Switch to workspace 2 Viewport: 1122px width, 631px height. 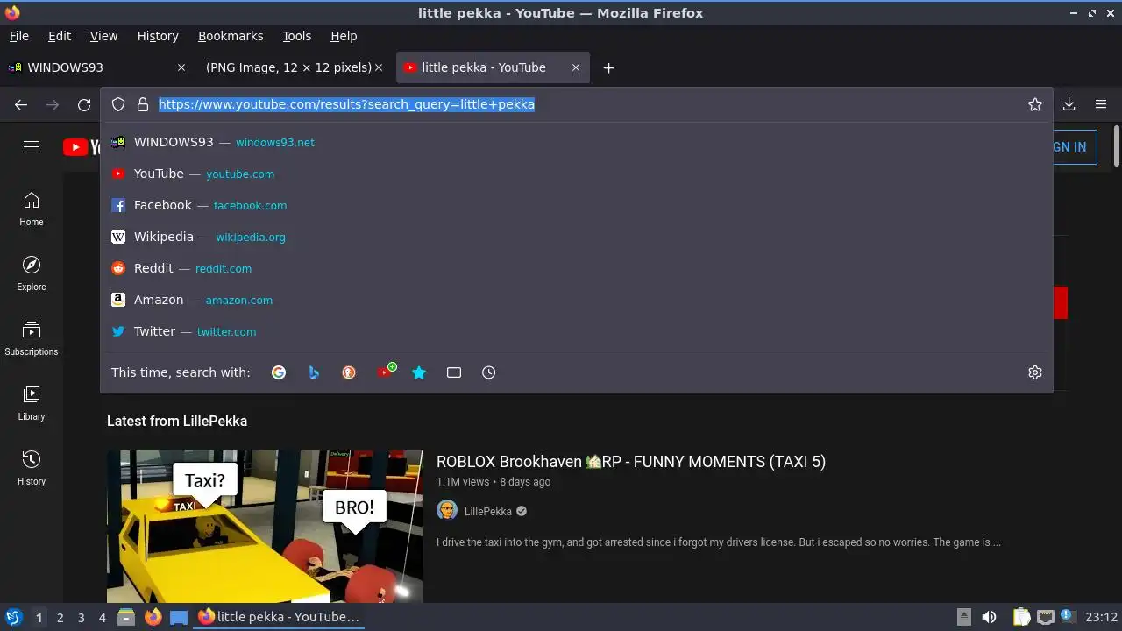(x=60, y=618)
